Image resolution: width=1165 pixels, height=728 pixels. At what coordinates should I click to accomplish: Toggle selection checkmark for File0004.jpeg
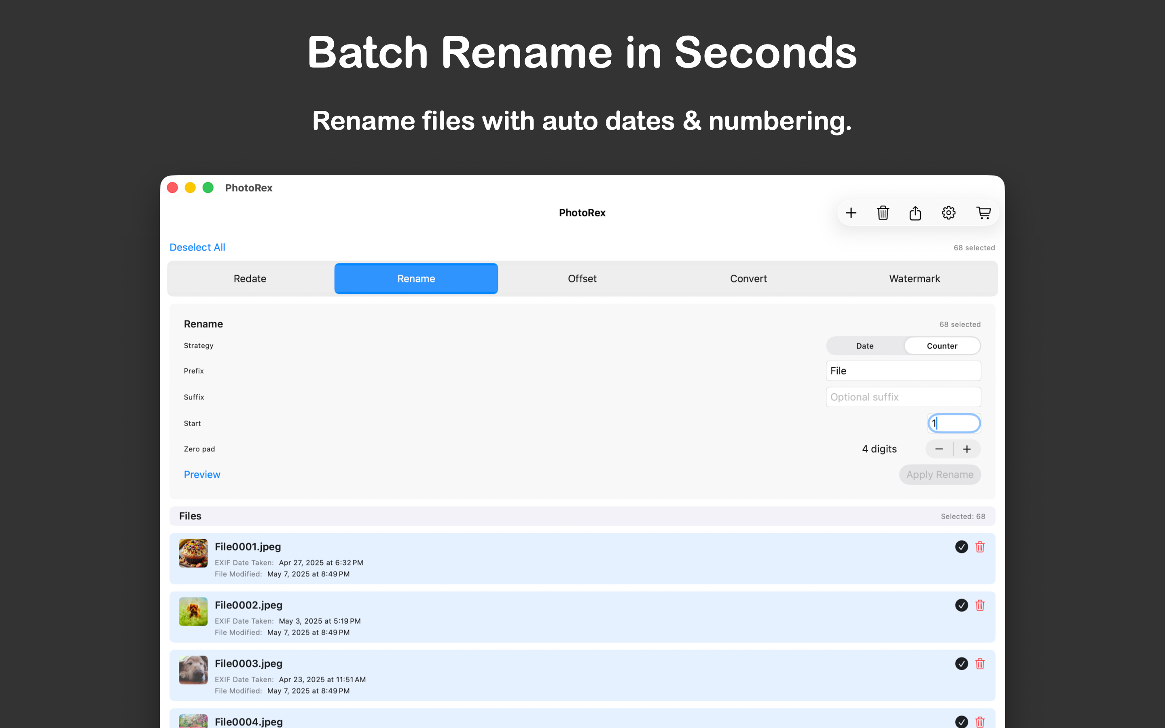(962, 722)
